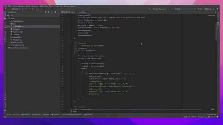Open the Problems tool window

(x=25, y=114)
